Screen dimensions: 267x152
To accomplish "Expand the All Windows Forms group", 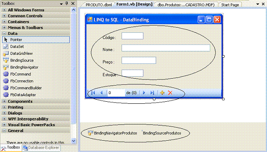I will (4, 10).
